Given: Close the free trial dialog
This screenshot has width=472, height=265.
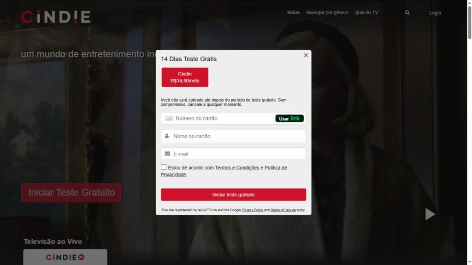Looking at the screenshot, I should (x=306, y=55).
